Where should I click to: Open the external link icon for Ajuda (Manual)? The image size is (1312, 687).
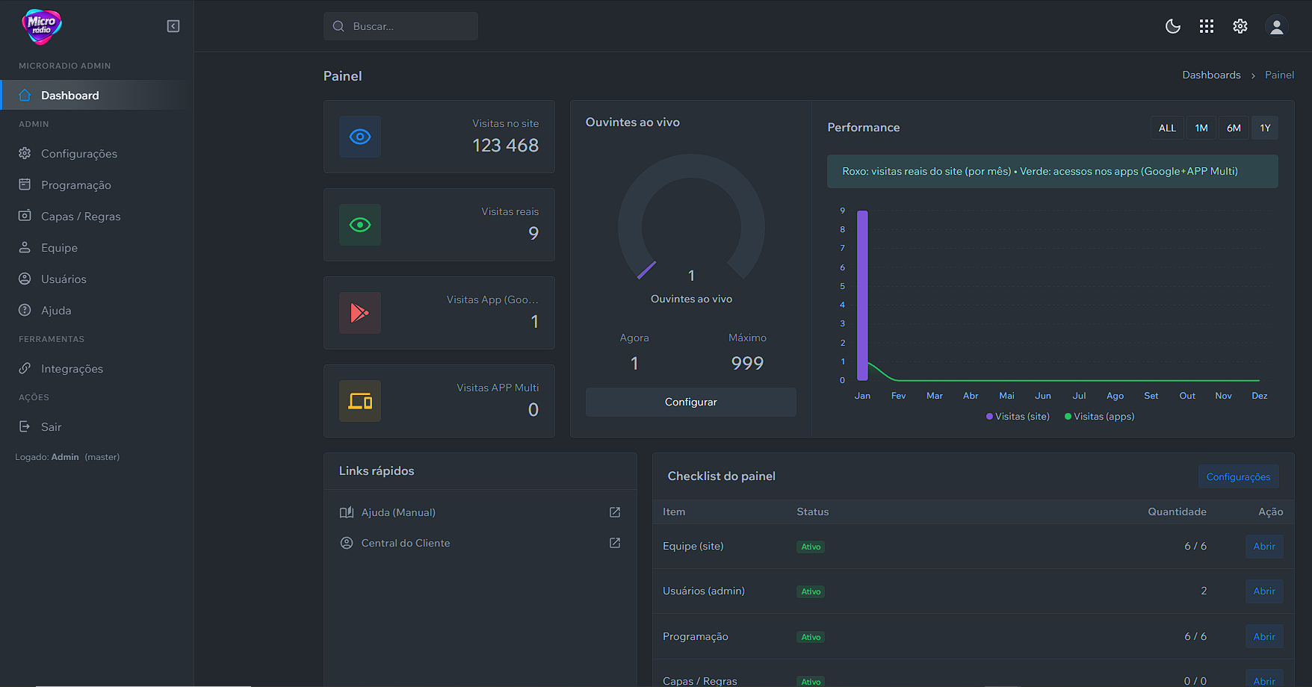615,512
